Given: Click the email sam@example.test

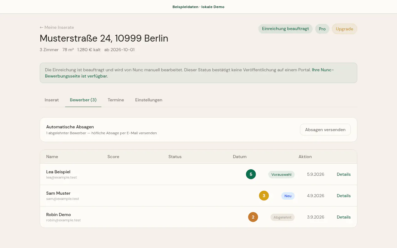Looking at the screenshot, I should point(63,199).
